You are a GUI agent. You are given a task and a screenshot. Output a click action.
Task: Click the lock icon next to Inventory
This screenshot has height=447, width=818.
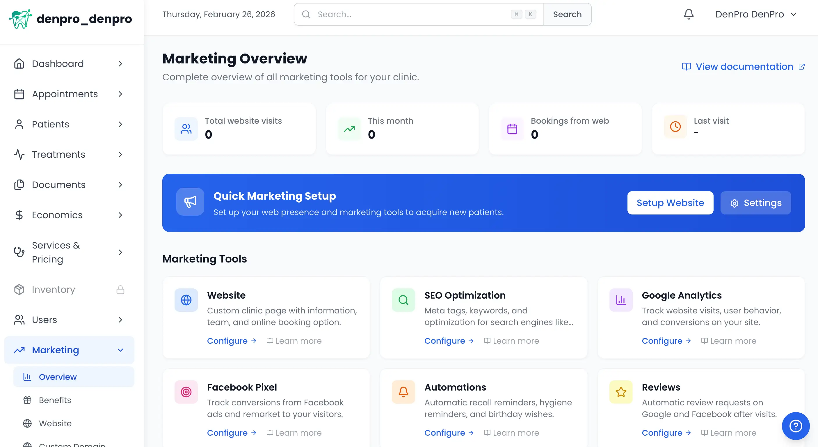tap(120, 290)
